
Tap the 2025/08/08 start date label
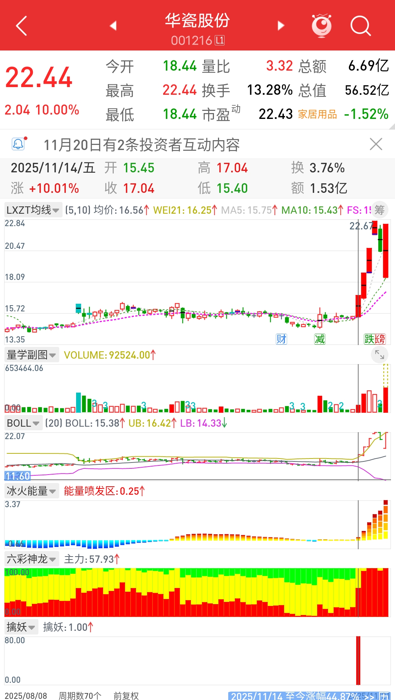click(26, 695)
